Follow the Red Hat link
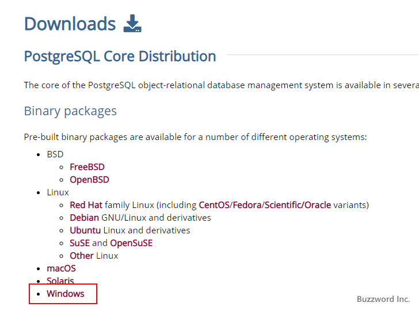Screen dimensions: 419x310 pos(86,205)
